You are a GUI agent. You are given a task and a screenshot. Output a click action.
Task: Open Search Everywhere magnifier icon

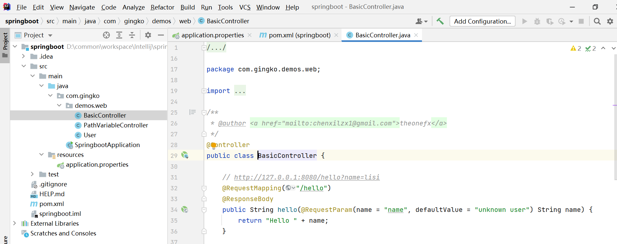point(597,21)
